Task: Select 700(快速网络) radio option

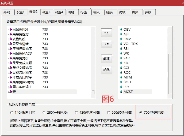Action: point(141,113)
